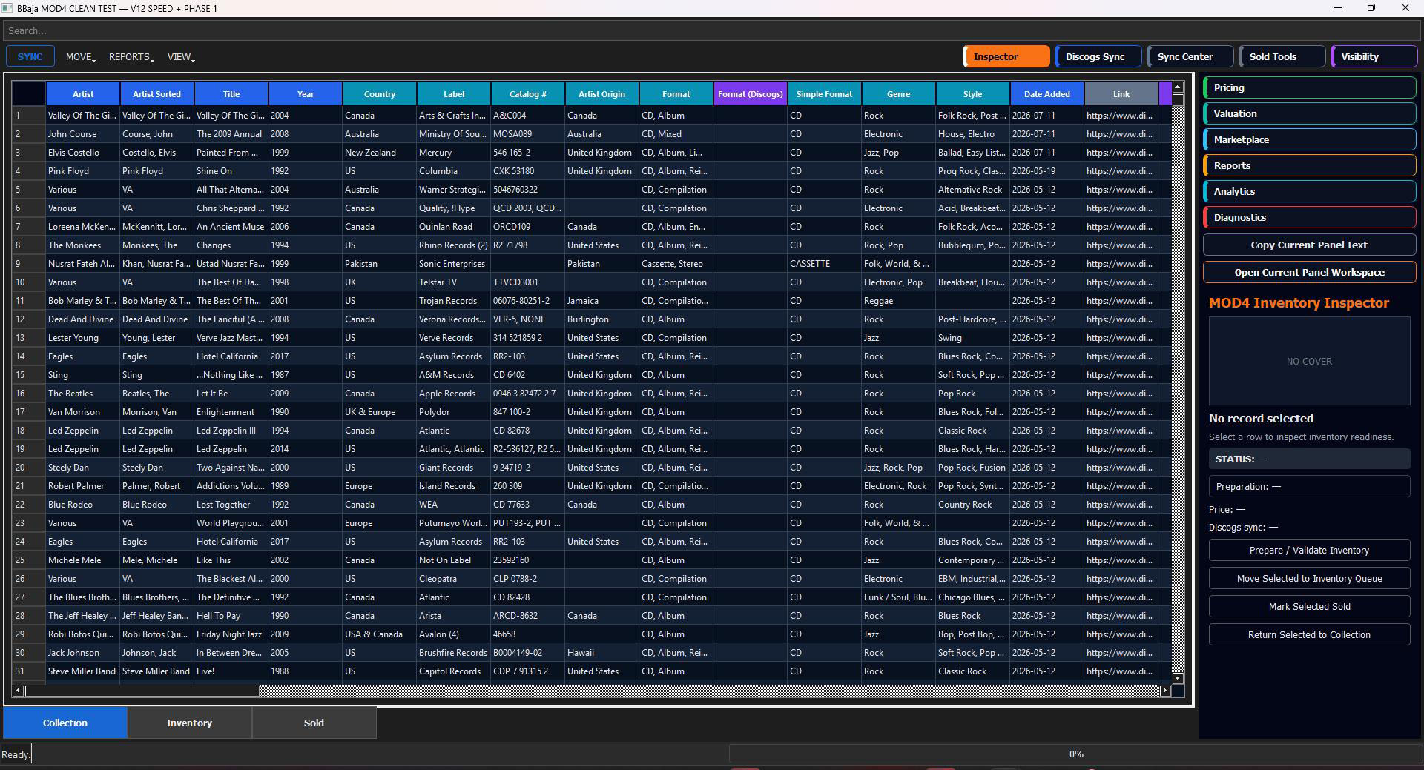Click the table's scroll-up arrow
The height and width of the screenshot is (770, 1424).
[x=1178, y=87]
